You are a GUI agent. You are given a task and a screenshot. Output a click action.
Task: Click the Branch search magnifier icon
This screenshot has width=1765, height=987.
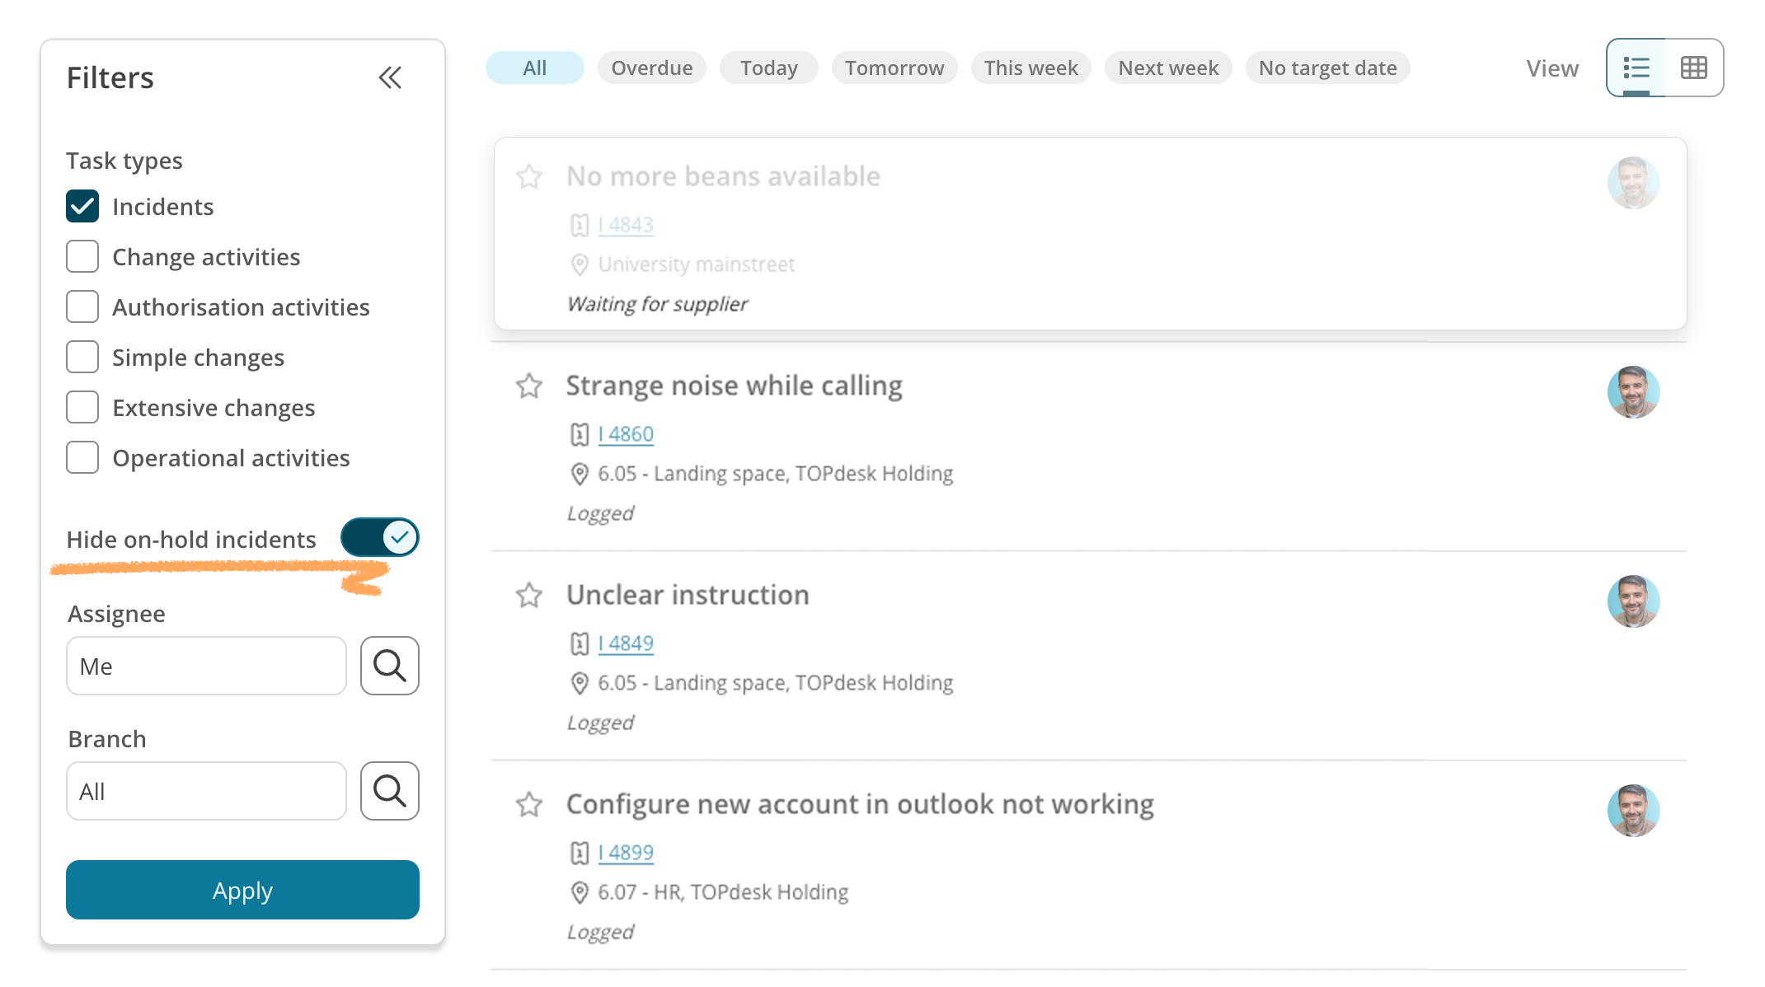(390, 791)
